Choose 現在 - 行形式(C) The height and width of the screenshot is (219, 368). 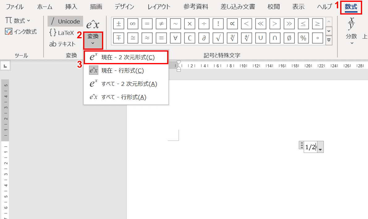click(126, 70)
